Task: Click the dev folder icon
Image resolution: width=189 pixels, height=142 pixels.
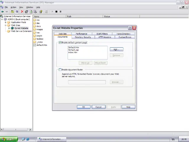Action: coord(35,23)
